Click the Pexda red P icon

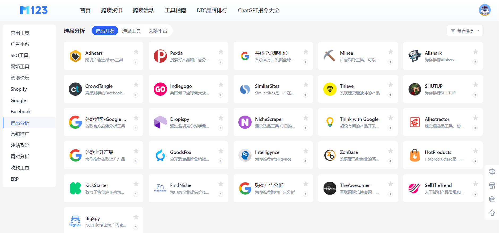160,56
